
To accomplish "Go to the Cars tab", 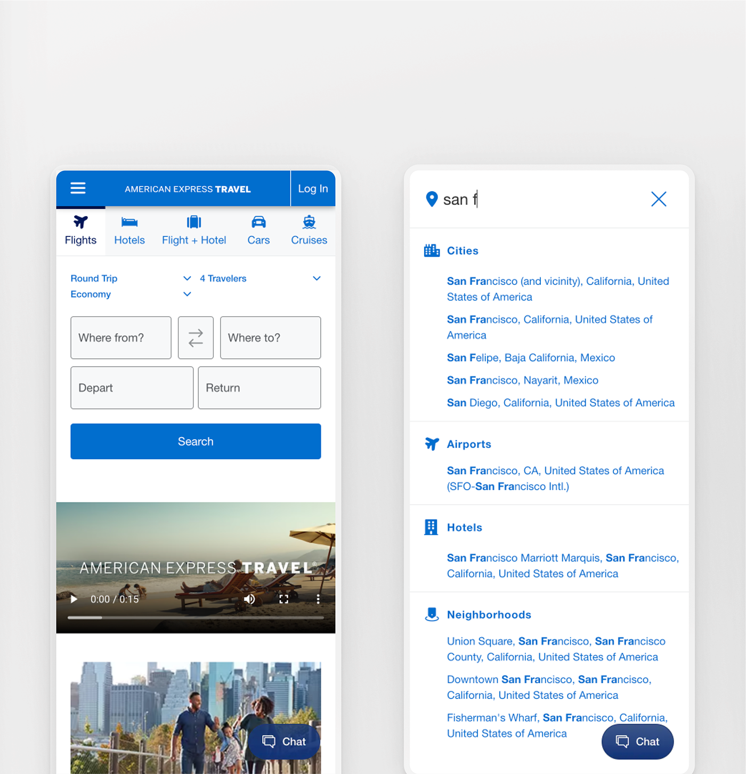I will [258, 230].
